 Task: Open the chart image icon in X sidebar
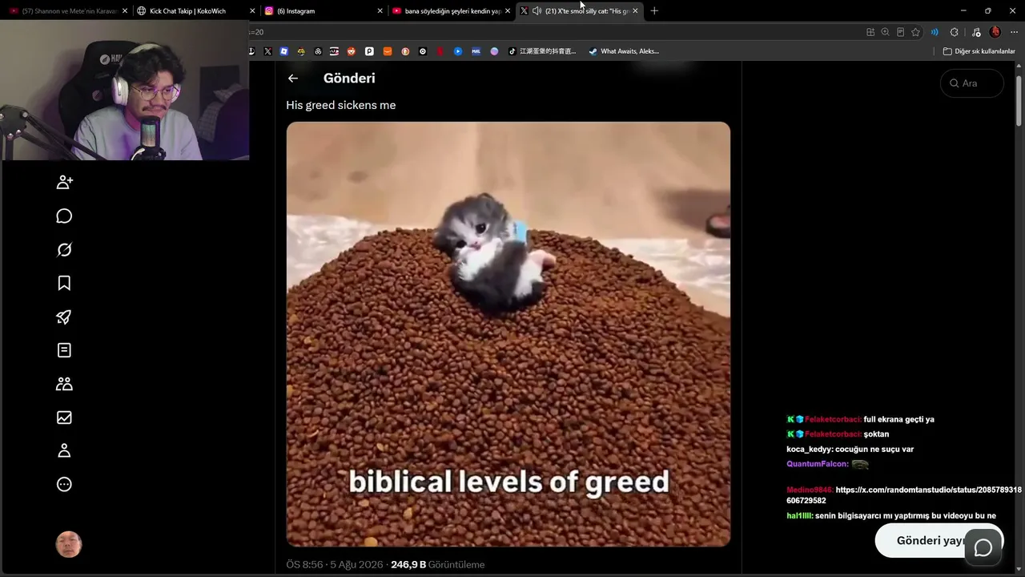[65, 418]
